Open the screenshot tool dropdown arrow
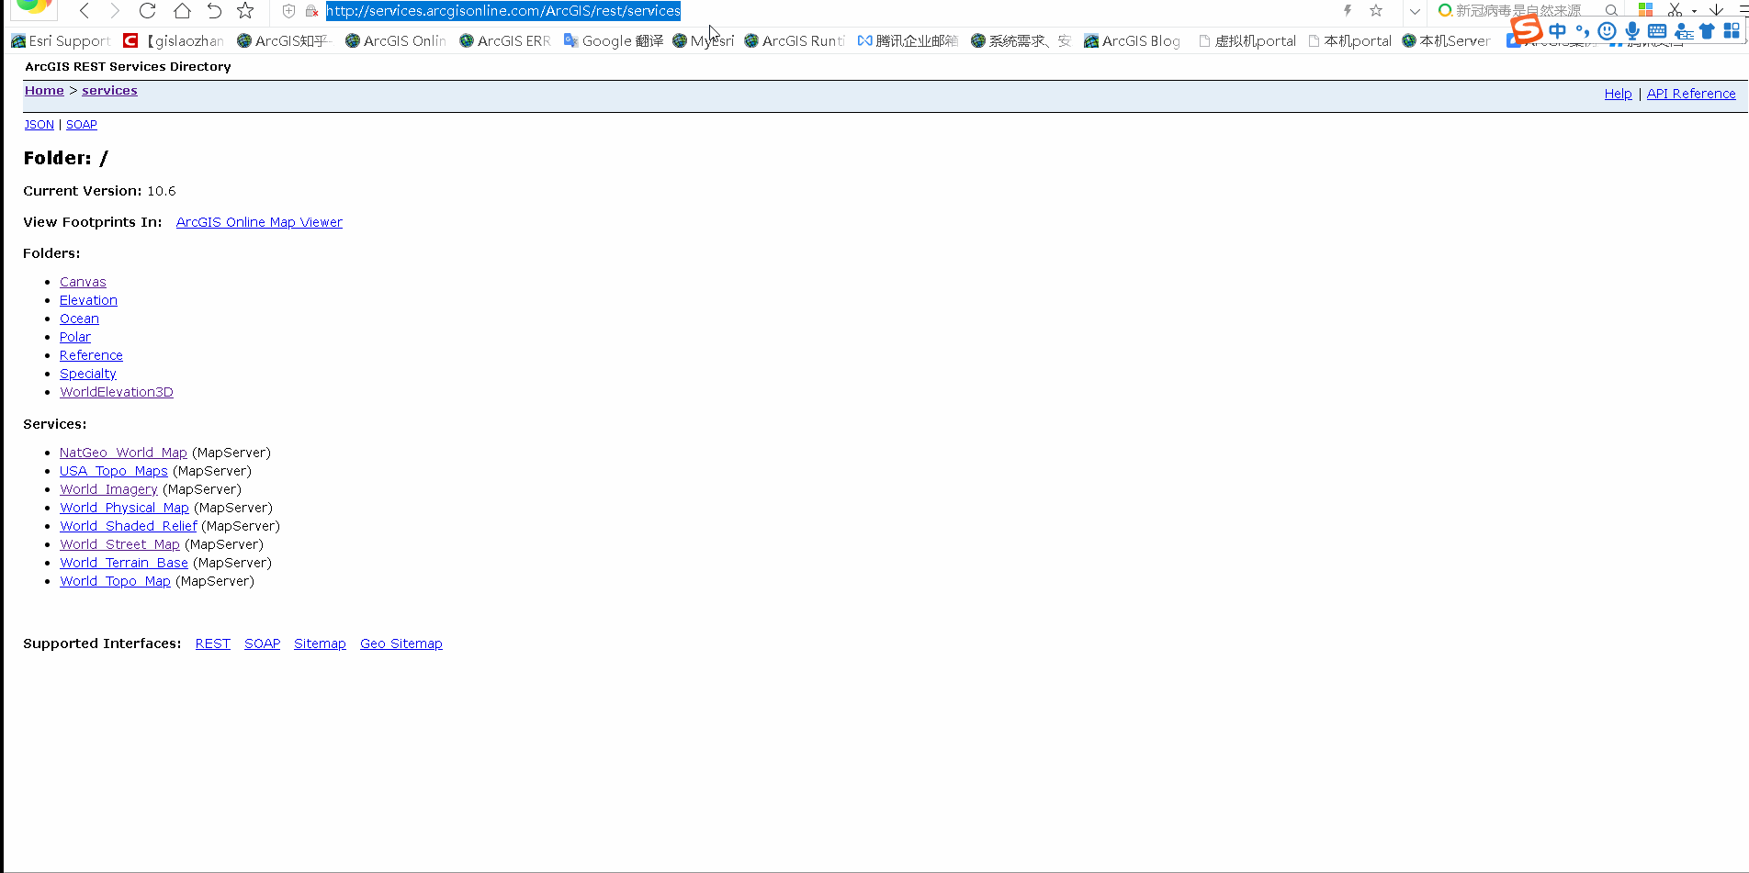This screenshot has height=873, width=1749. (1694, 12)
